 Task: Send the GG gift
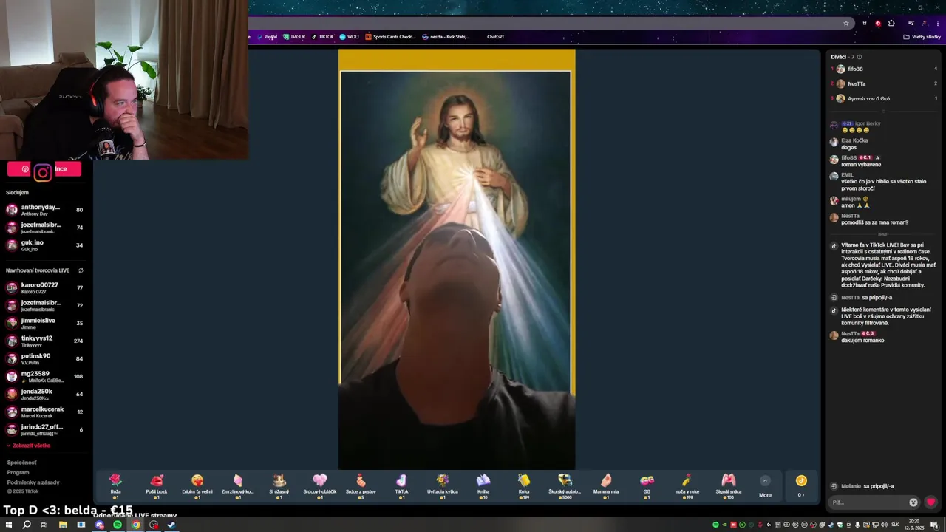[x=647, y=486]
